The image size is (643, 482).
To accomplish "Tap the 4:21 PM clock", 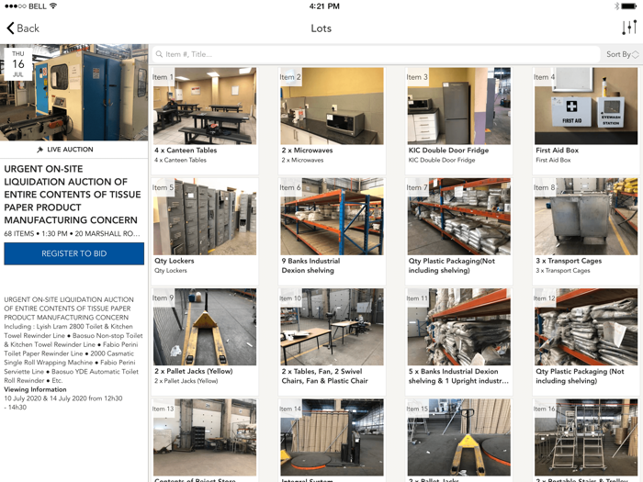I will pos(324,6).
